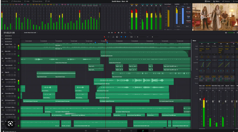
Task: Solo the Horns-Bone-Proto track
Action: pyautogui.click(x=12, y=89)
